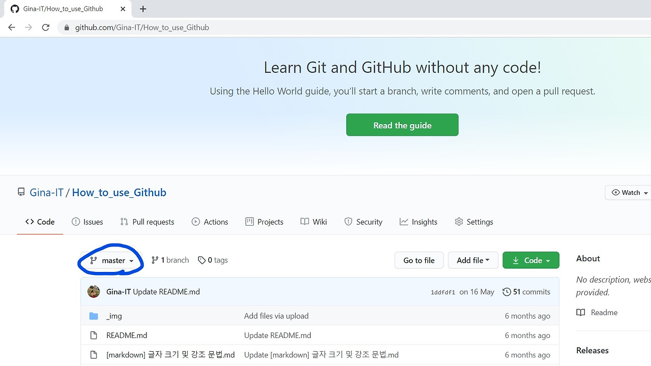651x366 pixels.
Task: Click the history clock icon by 51 commits
Action: (507, 292)
